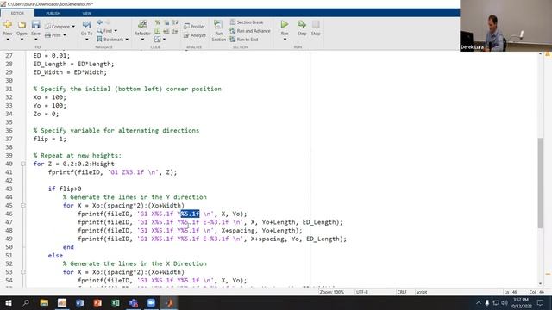Click Run and Advance
The height and width of the screenshot is (310, 552).
click(250, 31)
